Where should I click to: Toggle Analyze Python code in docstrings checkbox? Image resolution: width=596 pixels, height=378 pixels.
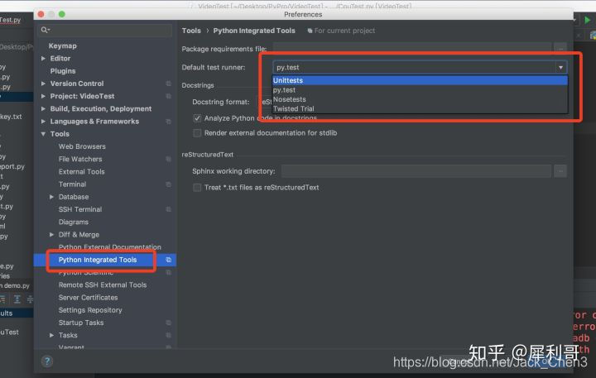[x=197, y=118]
